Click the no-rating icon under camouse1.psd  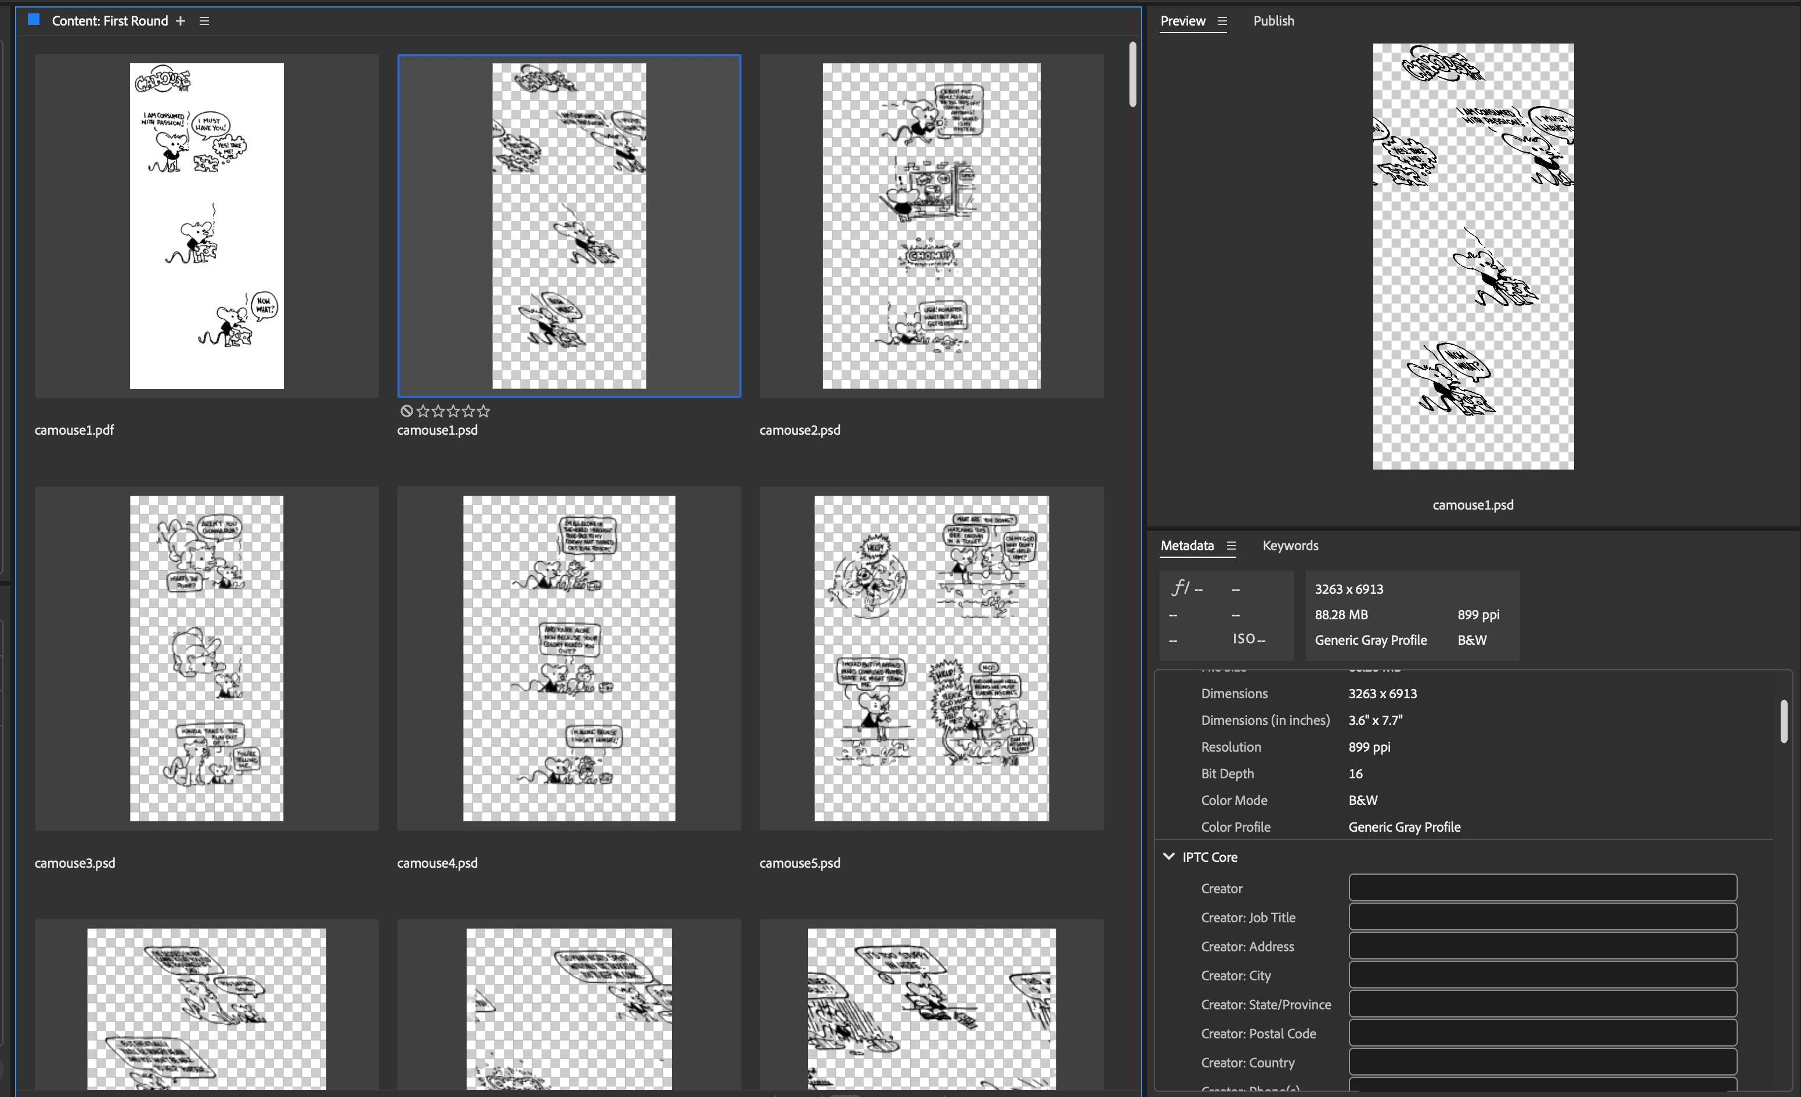tap(407, 411)
